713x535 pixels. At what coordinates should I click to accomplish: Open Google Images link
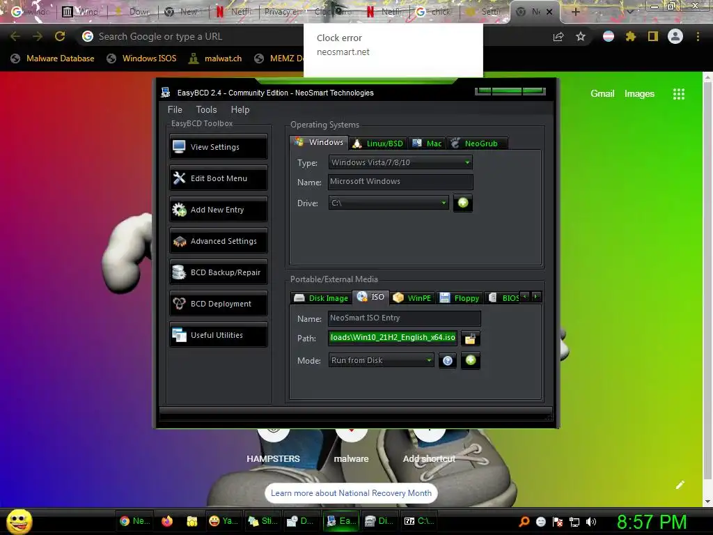pyautogui.click(x=639, y=94)
